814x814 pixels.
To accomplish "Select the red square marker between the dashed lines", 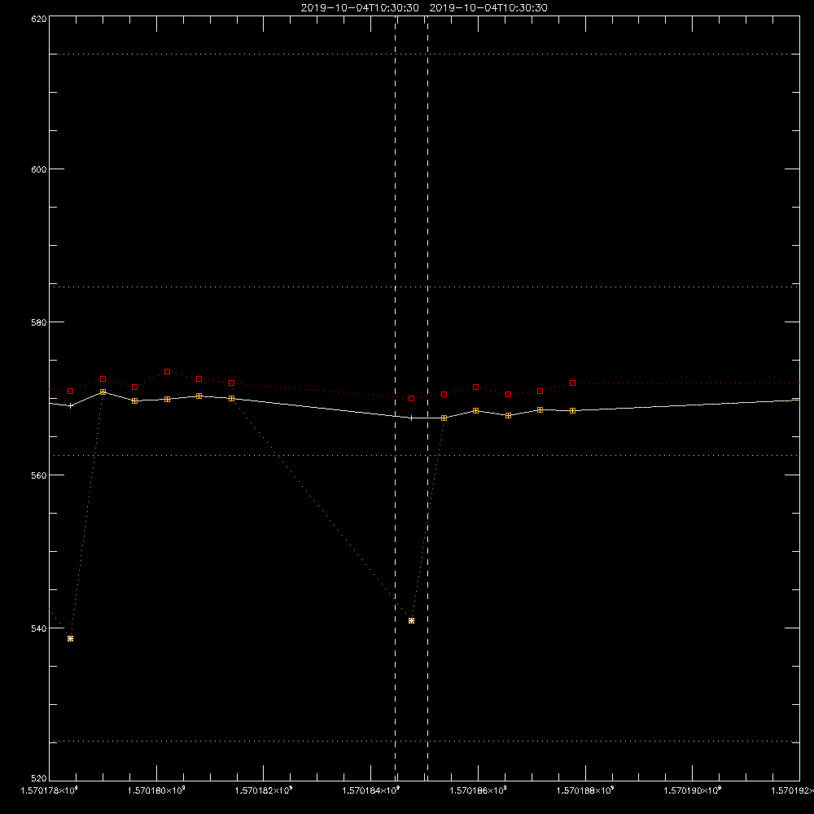I will [412, 399].
